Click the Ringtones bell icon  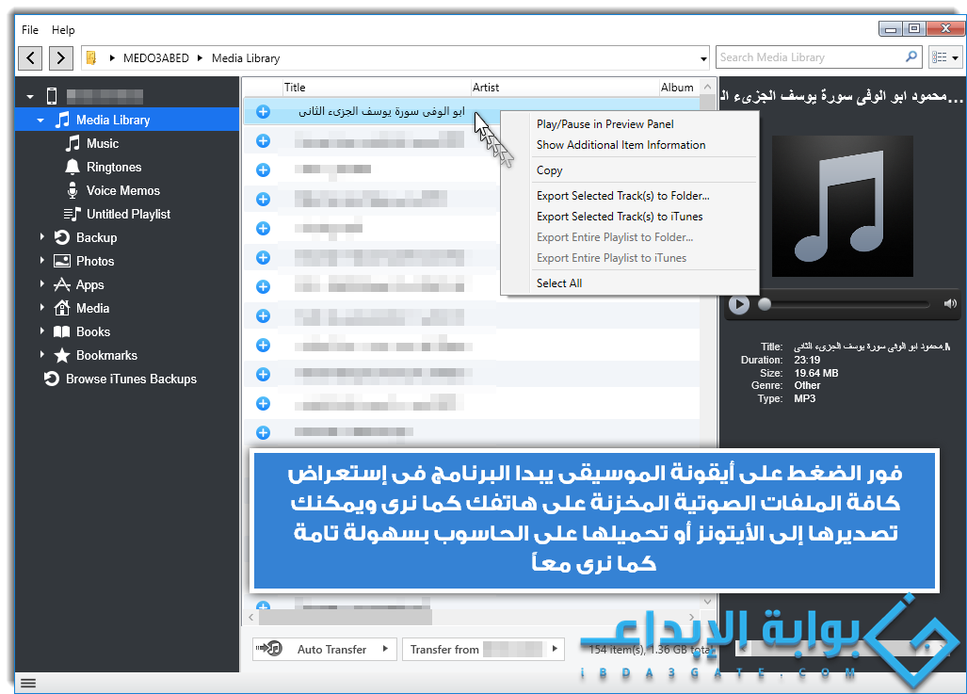pos(73,167)
